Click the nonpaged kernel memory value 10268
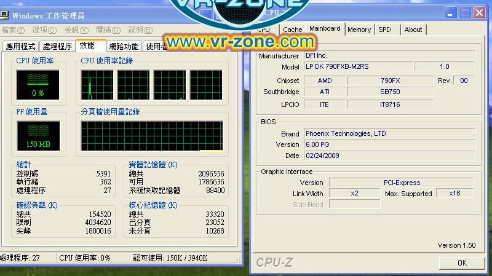Image resolution: width=492 pixels, height=276 pixels. pyautogui.click(x=215, y=231)
